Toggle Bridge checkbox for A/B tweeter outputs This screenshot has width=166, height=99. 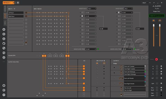pos(114,68)
